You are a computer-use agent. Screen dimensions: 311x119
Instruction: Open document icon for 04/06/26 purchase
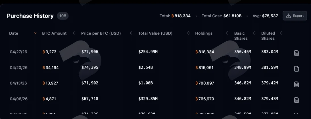[x=296, y=100]
